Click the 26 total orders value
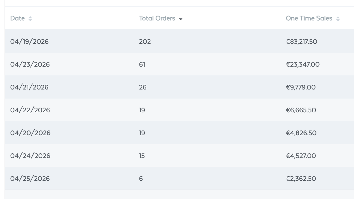 143,87
